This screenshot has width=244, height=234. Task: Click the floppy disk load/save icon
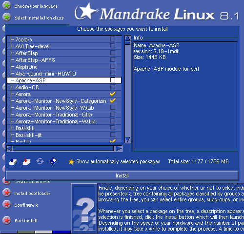[x=54, y=161]
